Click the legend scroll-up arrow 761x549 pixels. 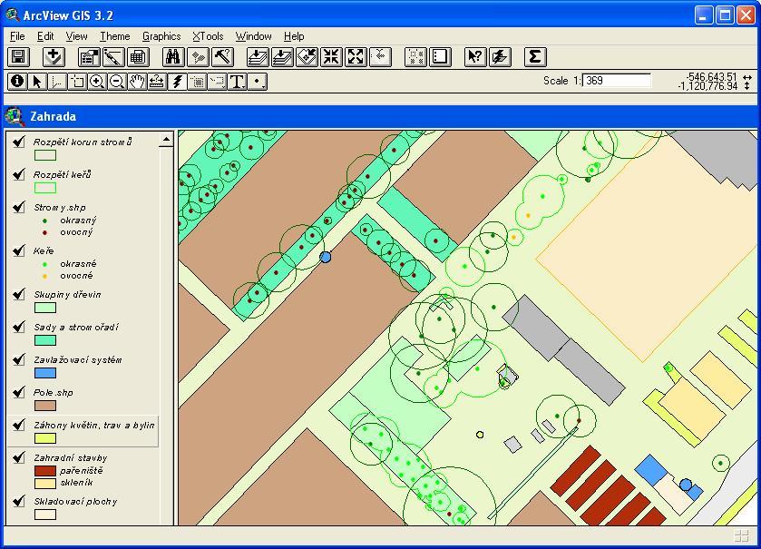click(166, 140)
